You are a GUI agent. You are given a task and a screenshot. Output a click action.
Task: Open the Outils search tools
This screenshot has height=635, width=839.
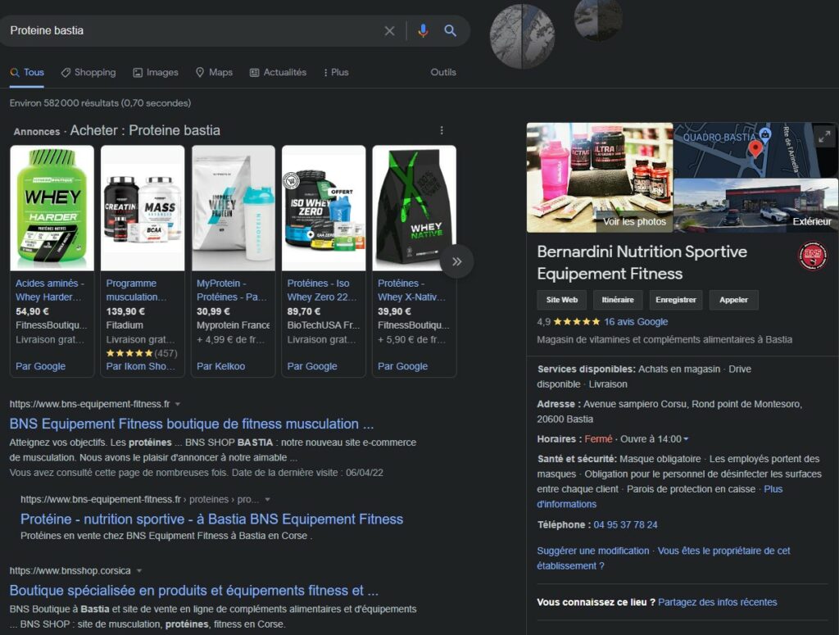pyautogui.click(x=443, y=72)
